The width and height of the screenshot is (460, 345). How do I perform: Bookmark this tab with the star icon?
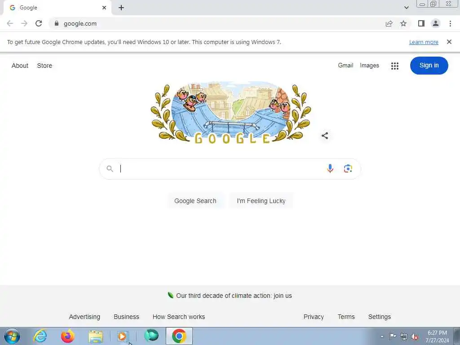pyautogui.click(x=403, y=23)
